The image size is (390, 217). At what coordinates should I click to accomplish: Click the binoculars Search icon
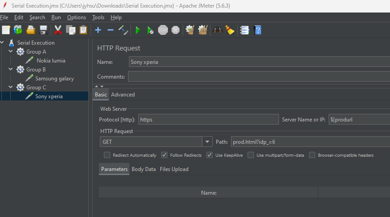pyautogui.click(x=217, y=30)
